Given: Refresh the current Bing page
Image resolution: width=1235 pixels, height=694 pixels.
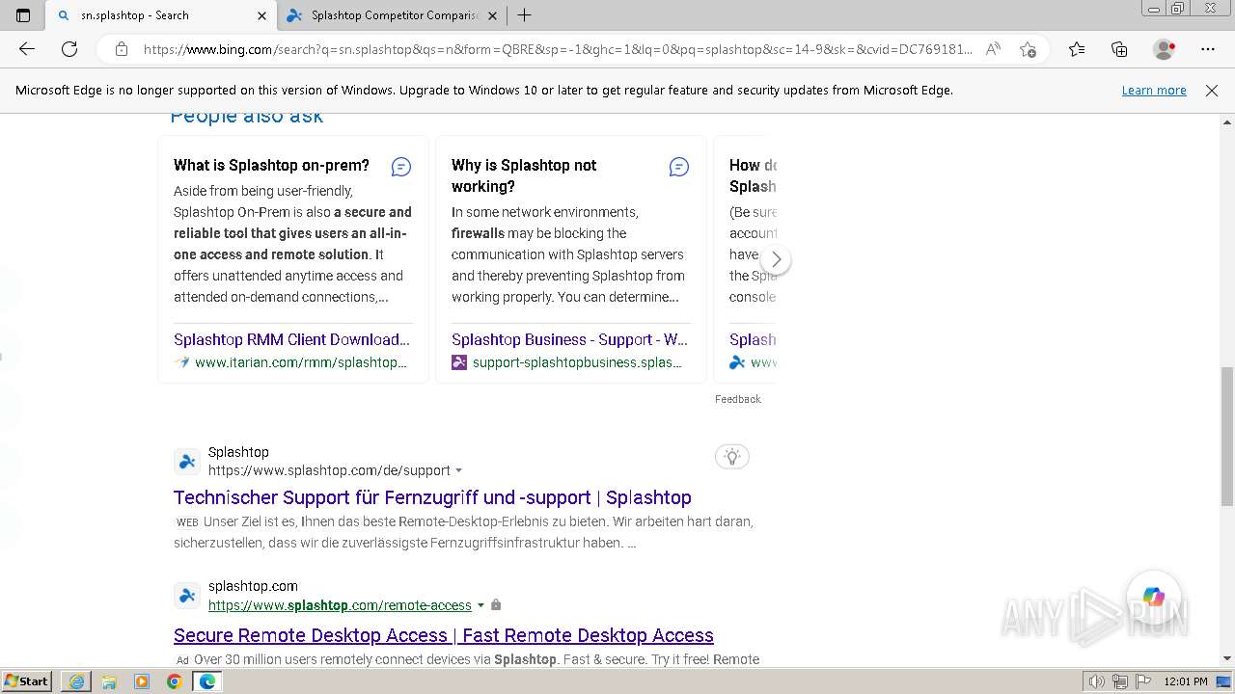Looking at the screenshot, I should [x=69, y=49].
